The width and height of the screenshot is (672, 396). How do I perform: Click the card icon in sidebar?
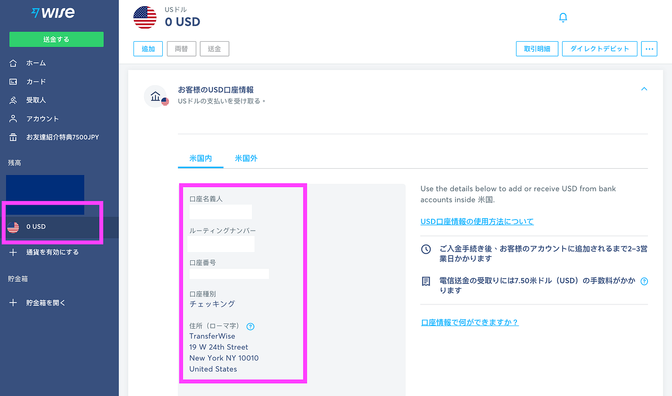point(13,82)
